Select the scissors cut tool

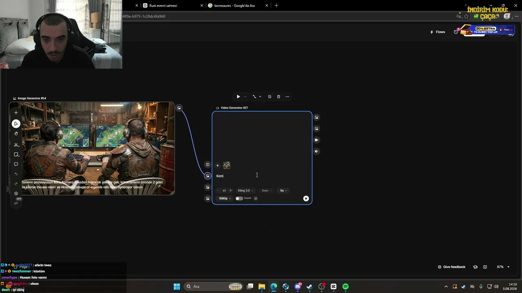click(16, 145)
